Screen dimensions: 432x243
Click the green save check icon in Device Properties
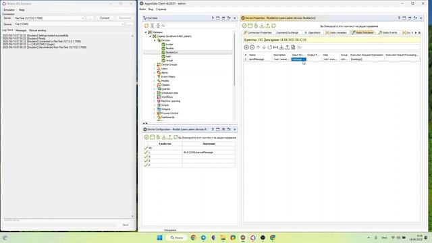point(244,26)
